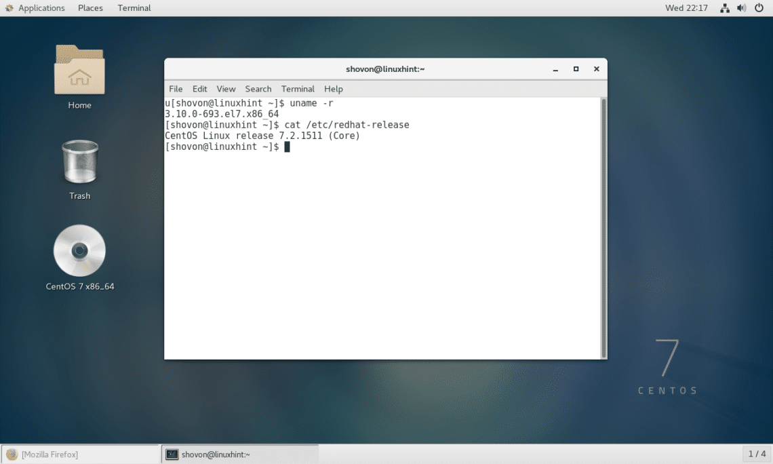Screen dimensions: 773x464
Task: Click the 1 / 4 workspace switcher
Action: [757, 454]
